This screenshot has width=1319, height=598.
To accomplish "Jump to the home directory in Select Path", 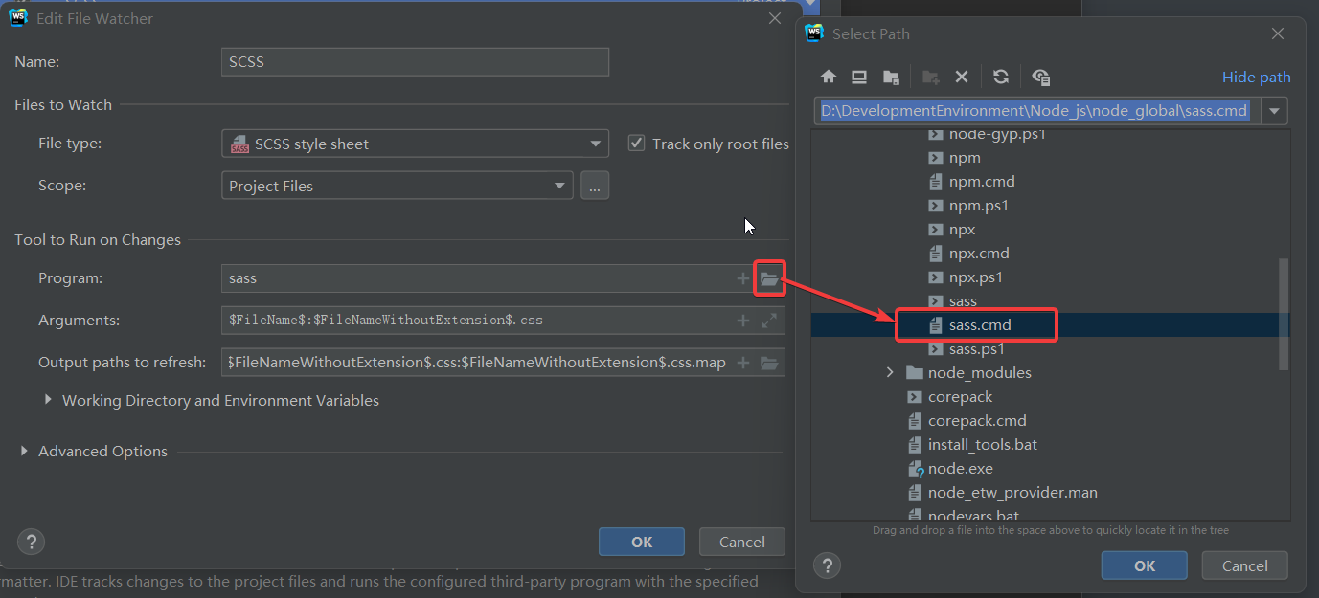I will pyautogui.click(x=828, y=77).
